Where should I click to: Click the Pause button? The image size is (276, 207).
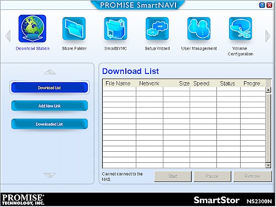click(x=213, y=176)
